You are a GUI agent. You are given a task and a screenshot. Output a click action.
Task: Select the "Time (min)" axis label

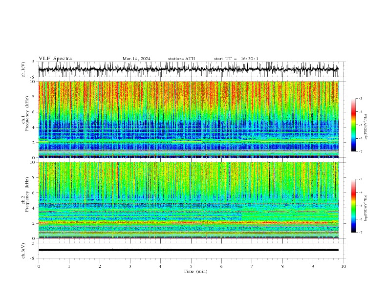(x=195, y=271)
